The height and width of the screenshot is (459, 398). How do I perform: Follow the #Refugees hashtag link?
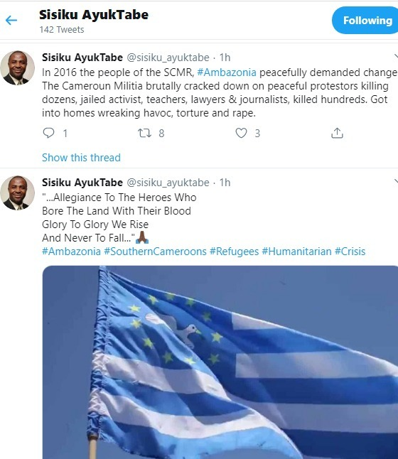(x=234, y=252)
